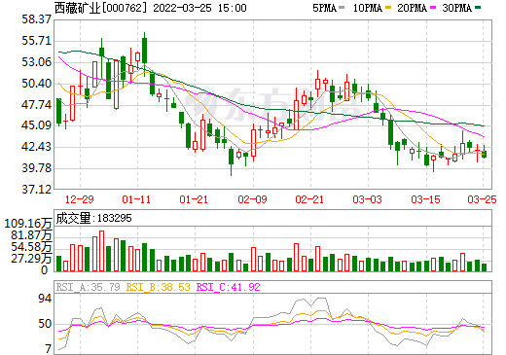Click the 成交量:183295 volume label

point(93,218)
